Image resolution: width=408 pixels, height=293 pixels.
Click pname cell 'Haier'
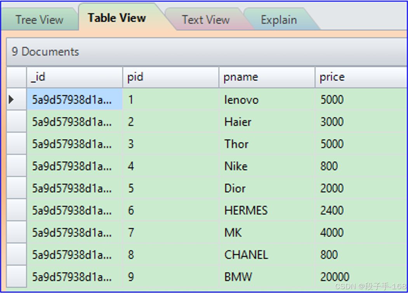(x=267, y=121)
